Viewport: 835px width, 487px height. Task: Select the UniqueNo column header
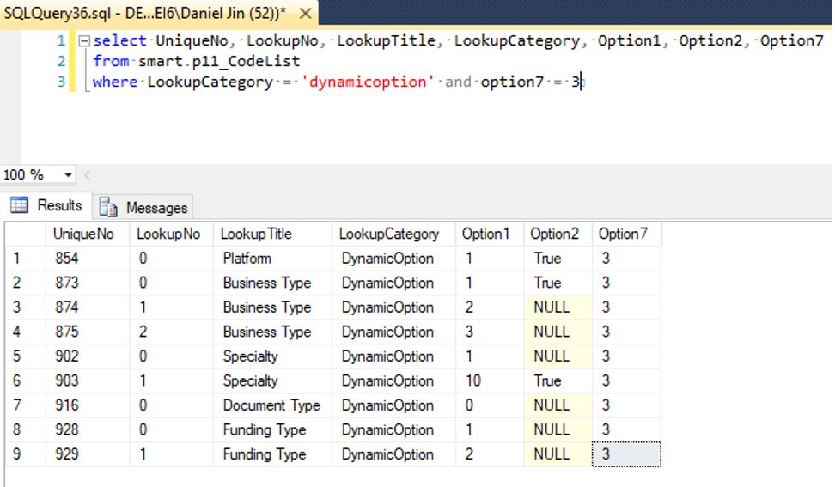88,234
